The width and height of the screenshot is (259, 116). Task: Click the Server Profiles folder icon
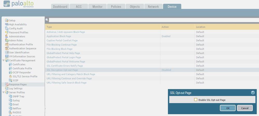pos(6,92)
